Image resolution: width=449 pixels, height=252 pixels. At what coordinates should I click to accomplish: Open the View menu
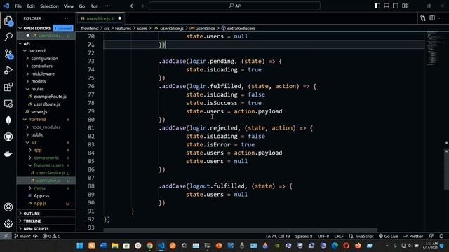click(69, 6)
